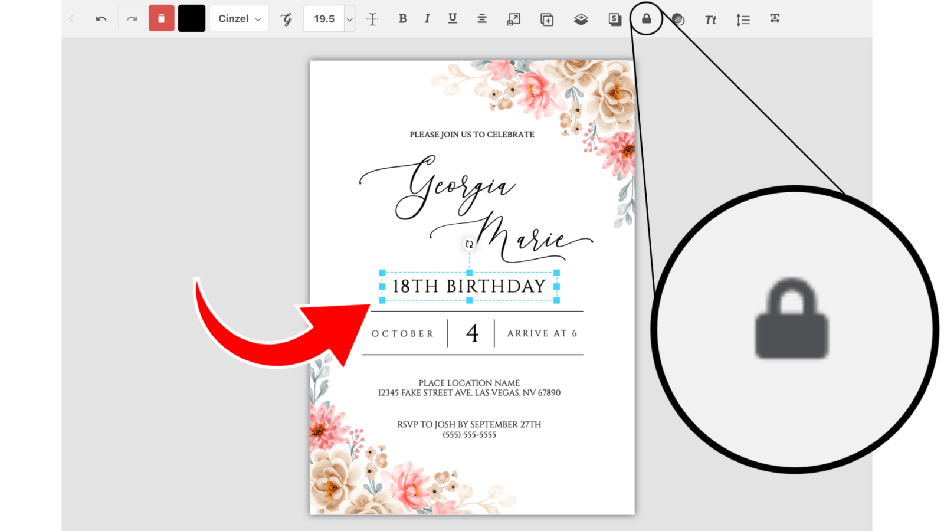Expand the font size dropdown arrow
944x531 pixels.
[349, 19]
